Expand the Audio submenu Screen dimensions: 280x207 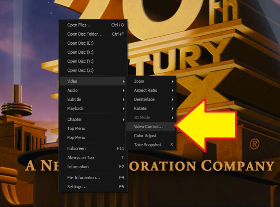pos(93,90)
